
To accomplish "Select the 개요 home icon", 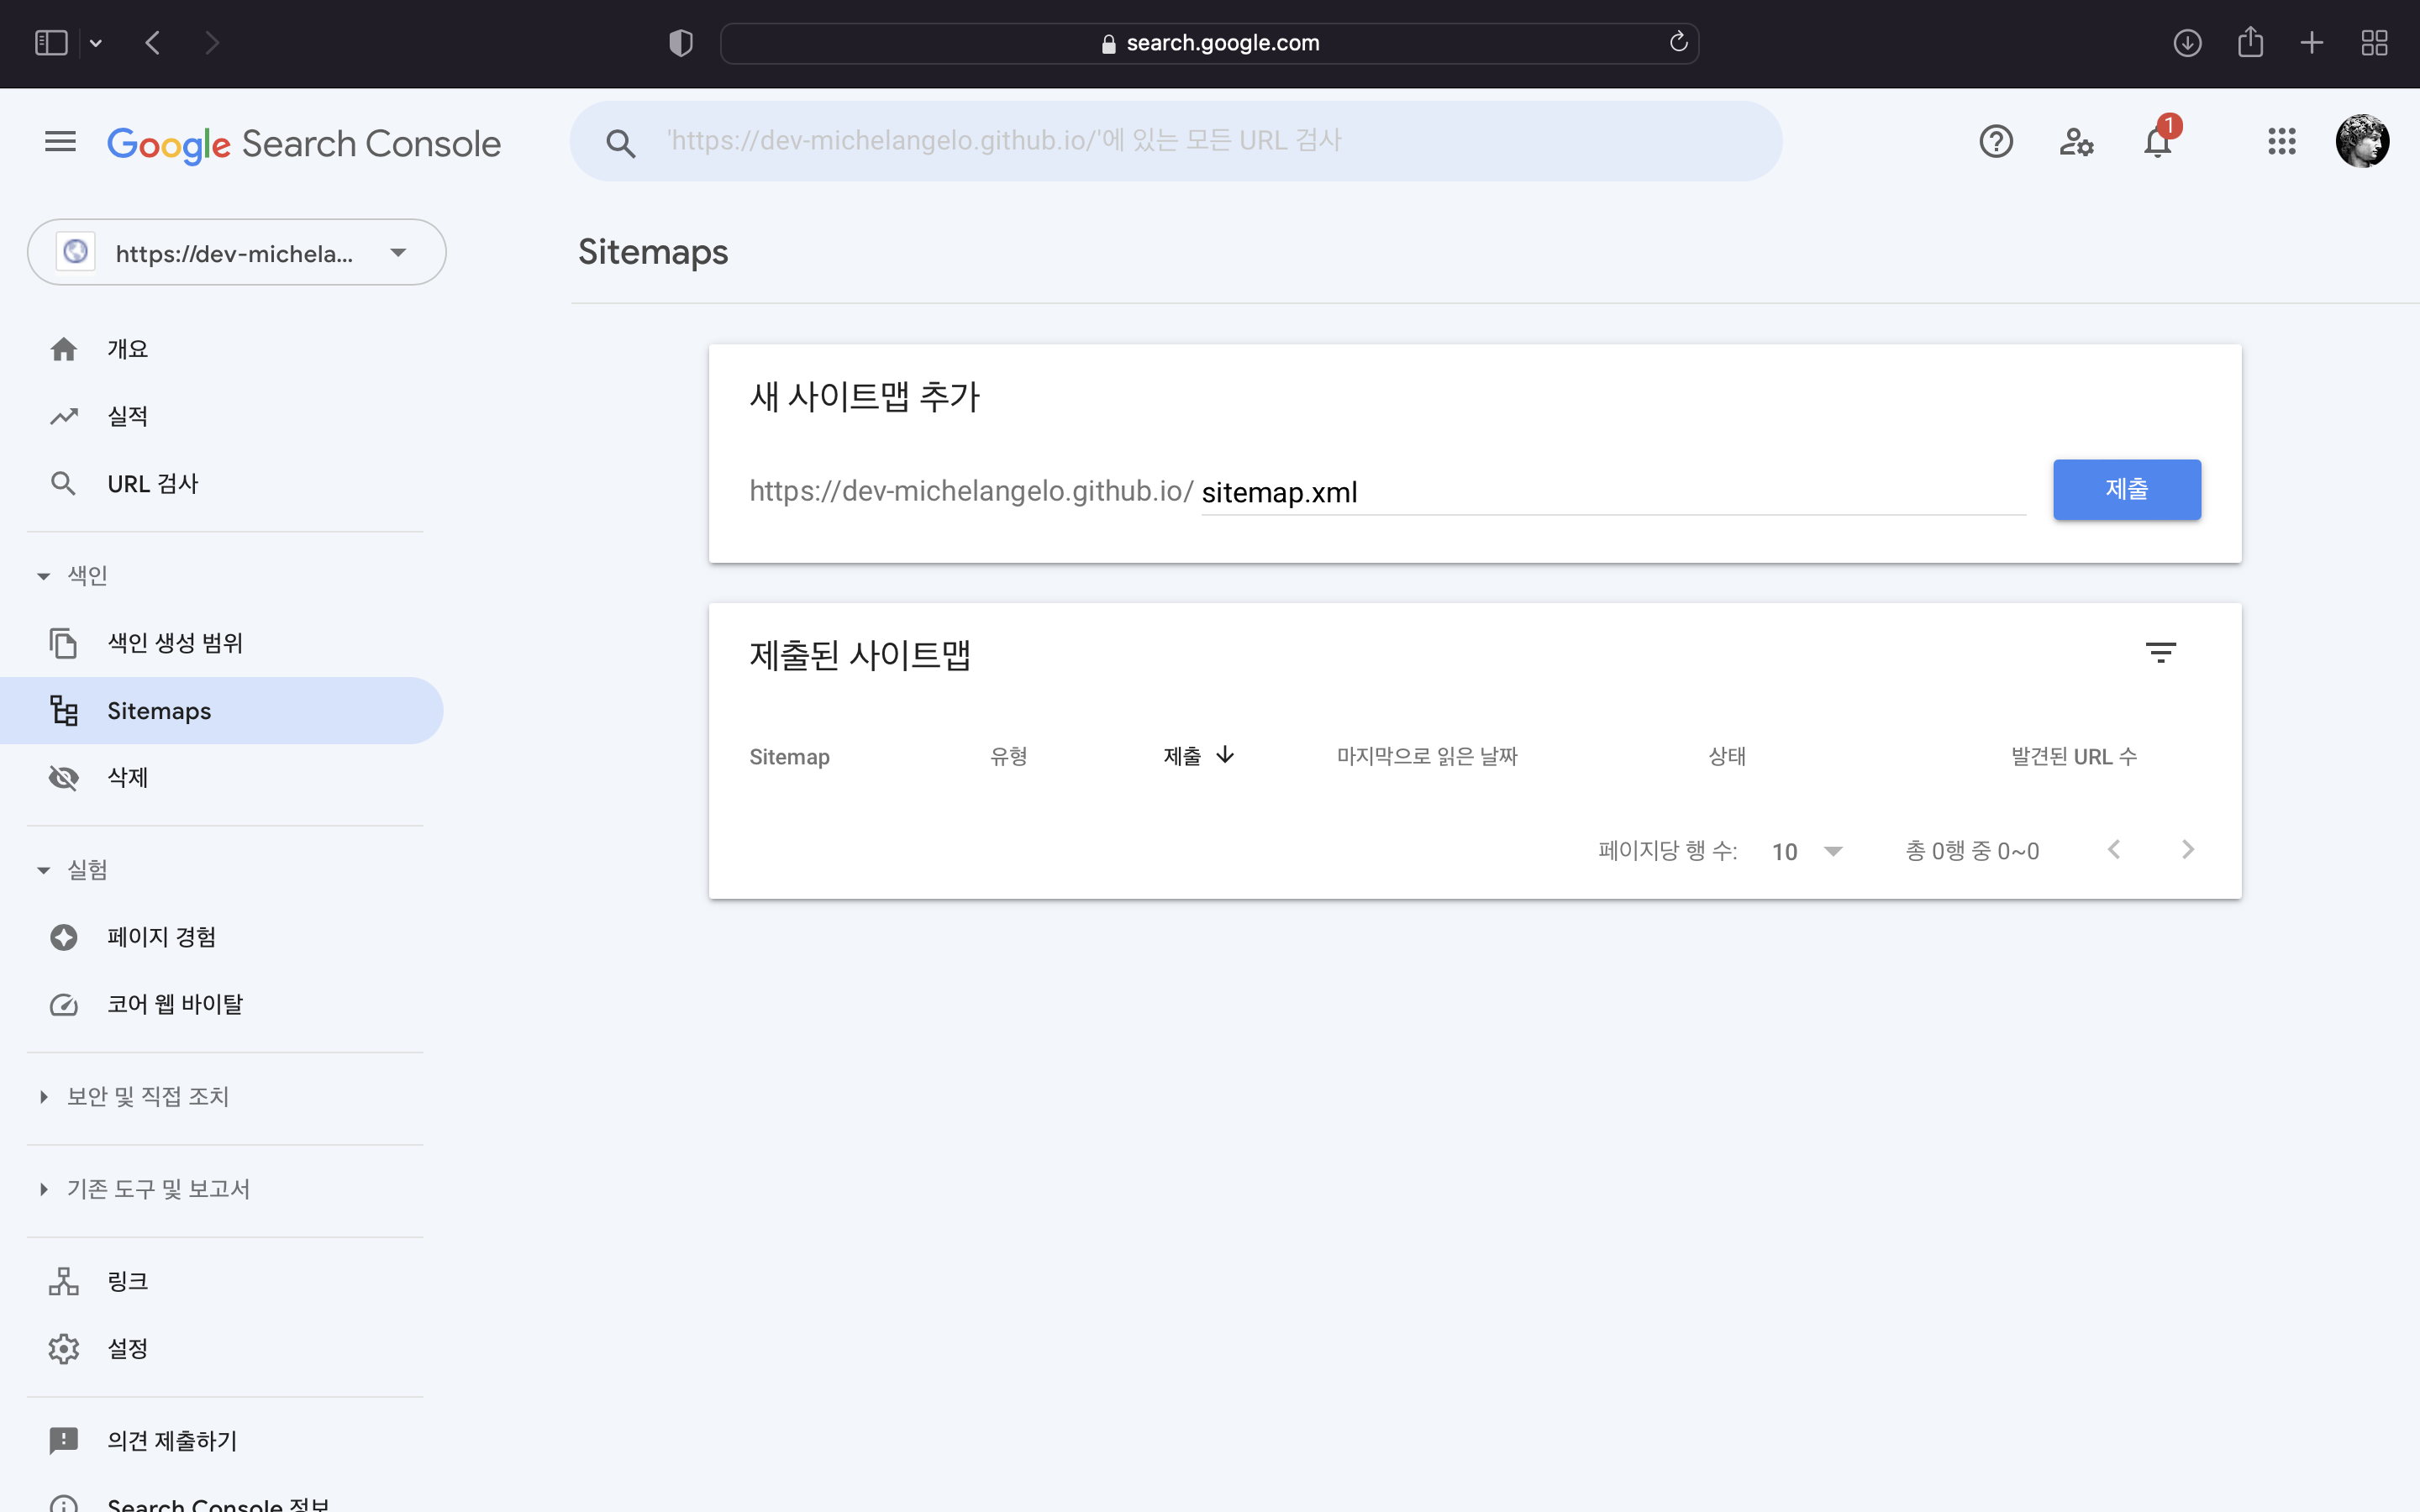I will pyautogui.click(x=64, y=348).
